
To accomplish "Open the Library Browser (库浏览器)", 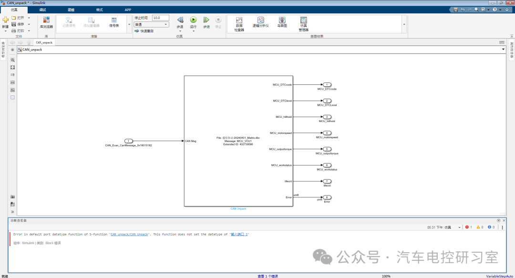I will click(46, 22).
